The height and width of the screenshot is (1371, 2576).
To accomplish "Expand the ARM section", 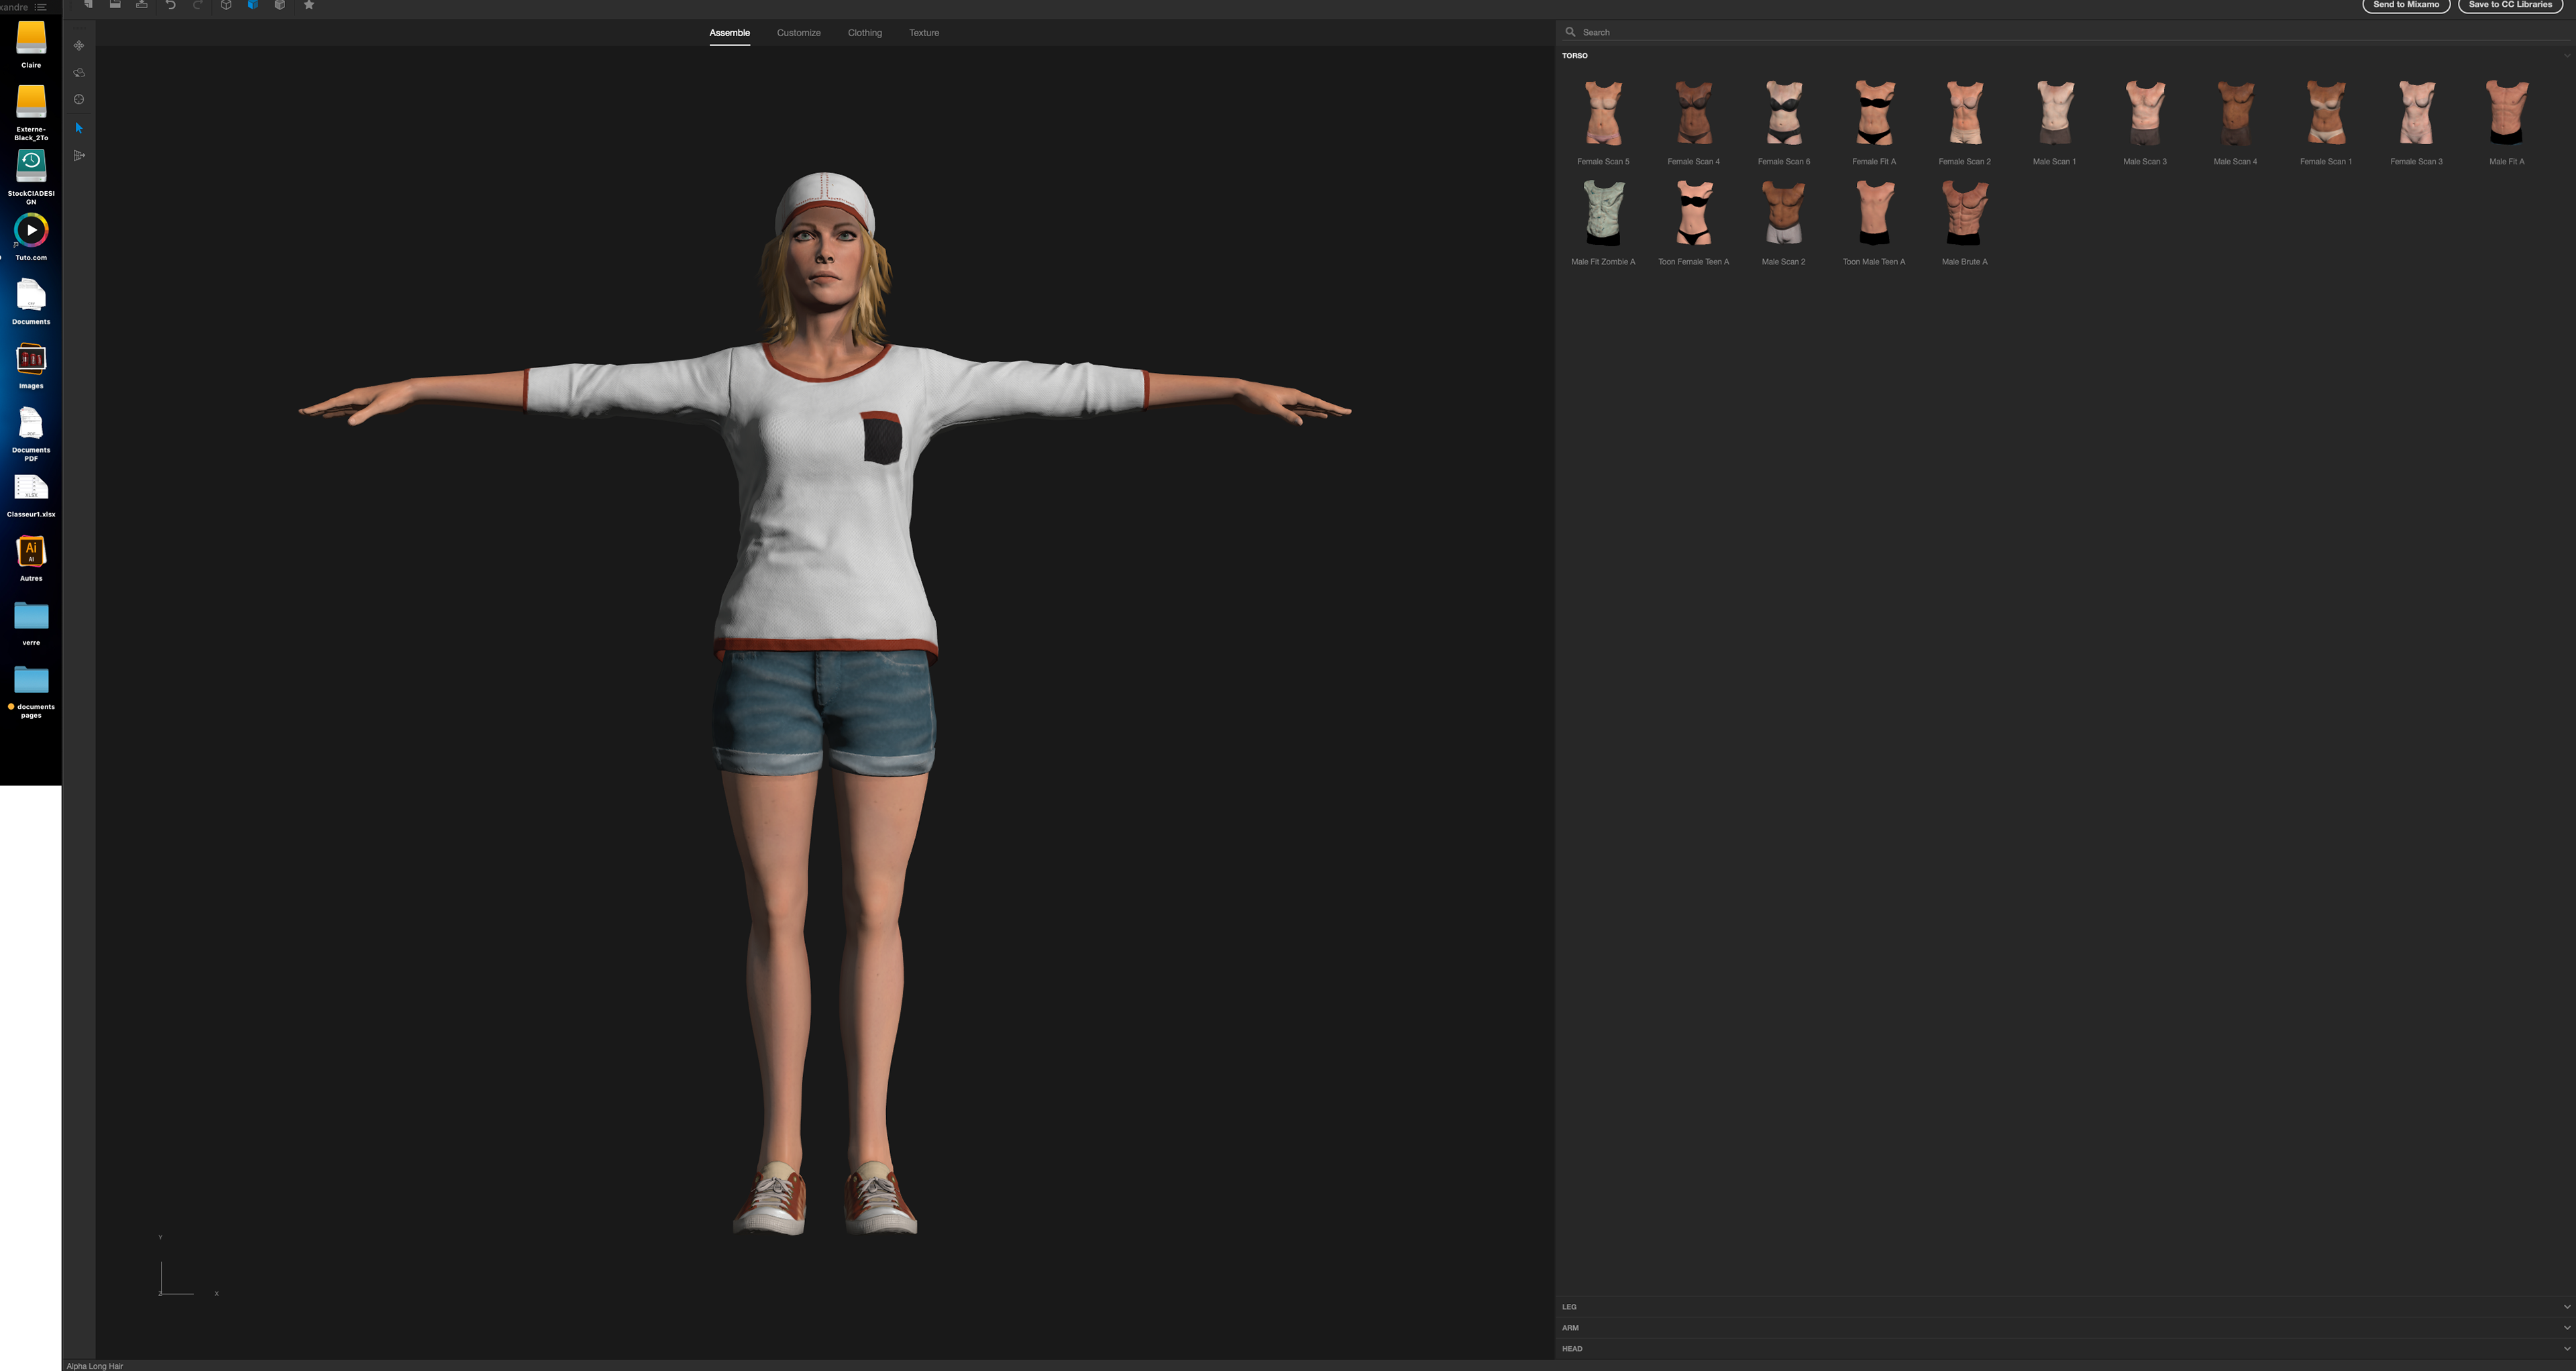I will tap(2066, 1328).
